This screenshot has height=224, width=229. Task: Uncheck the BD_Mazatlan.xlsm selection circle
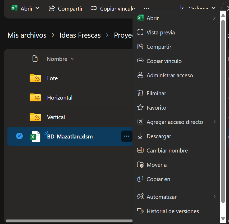click(19, 136)
